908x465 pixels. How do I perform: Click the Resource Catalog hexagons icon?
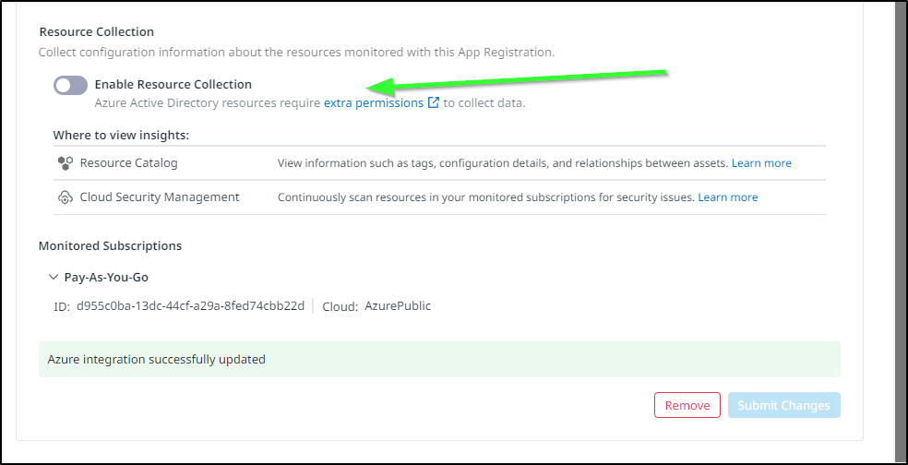(x=65, y=163)
